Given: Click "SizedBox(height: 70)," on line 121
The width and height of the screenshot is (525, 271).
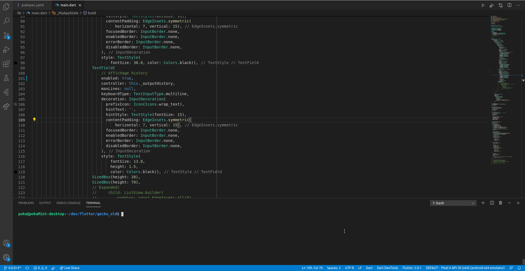Looking at the screenshot, I should [116, 182].
